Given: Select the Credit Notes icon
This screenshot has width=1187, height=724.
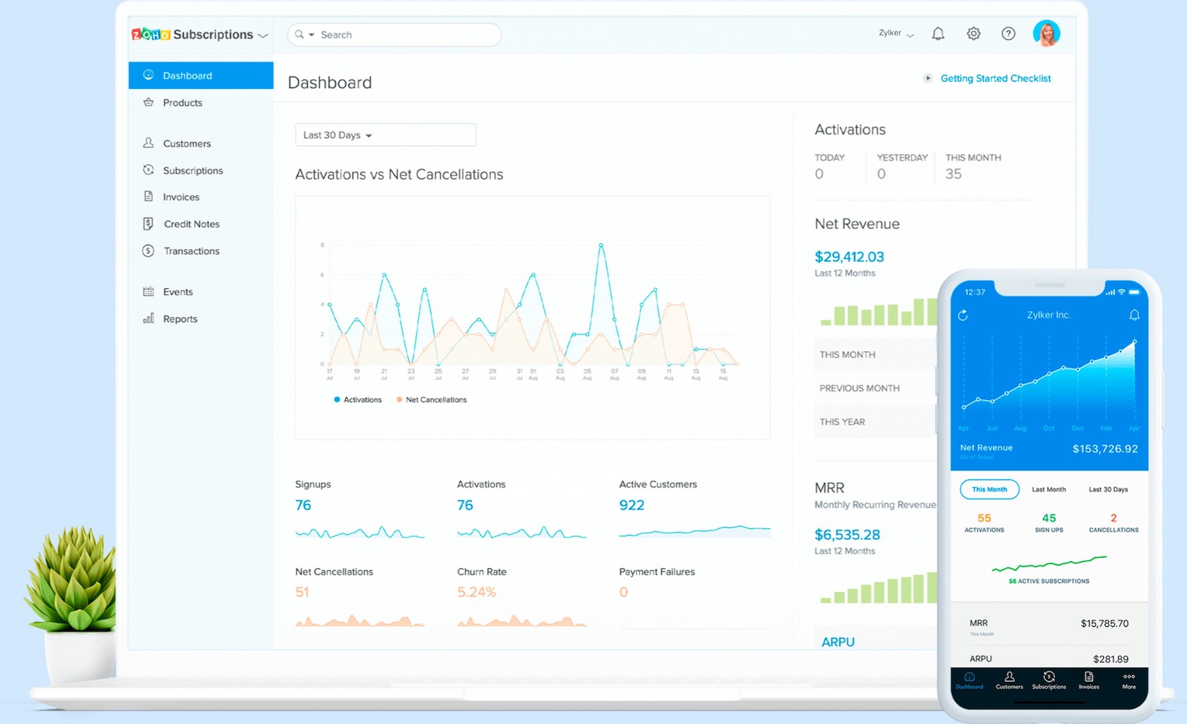Looking at the screenshot, I should [149, 223].
